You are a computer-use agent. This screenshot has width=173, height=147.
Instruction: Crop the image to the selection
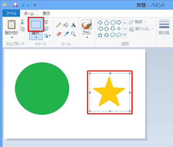pos(46,22)
